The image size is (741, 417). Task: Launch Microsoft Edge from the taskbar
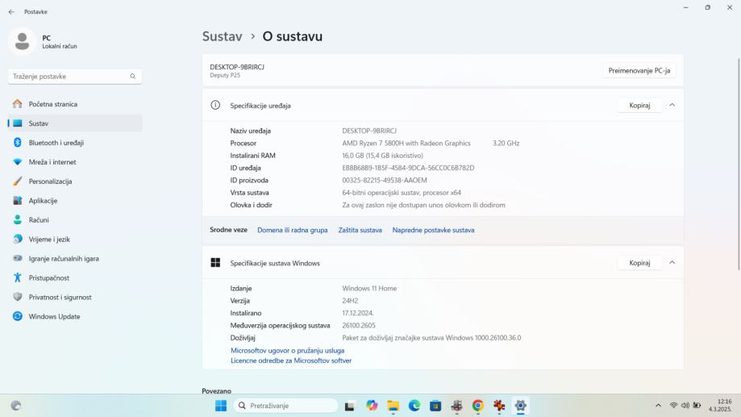tap(414, 406)
